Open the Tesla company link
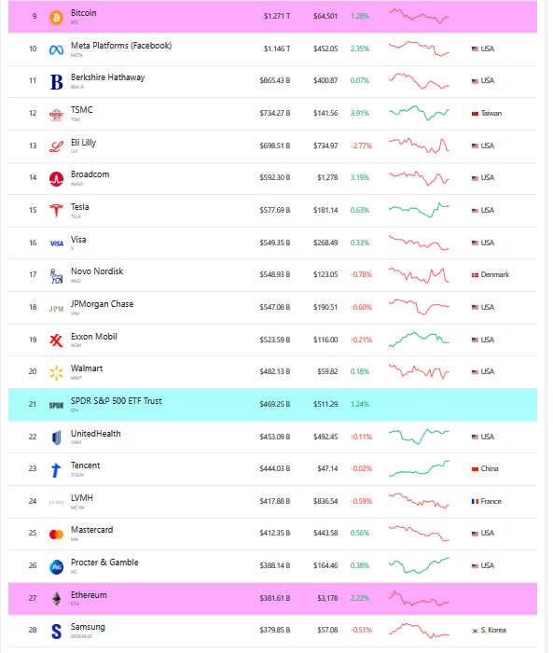 pyautogui.click(x=79, y=207)
